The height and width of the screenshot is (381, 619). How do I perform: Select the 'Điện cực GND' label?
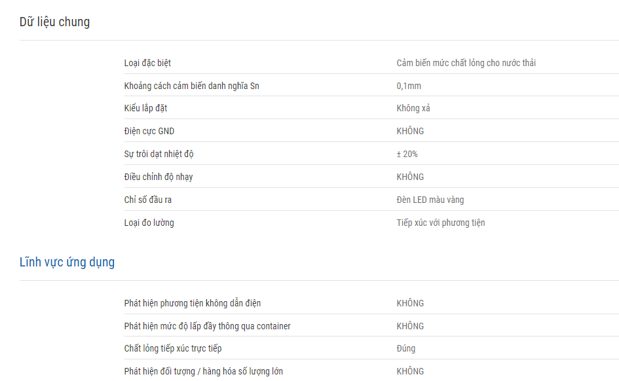[149, 132]
